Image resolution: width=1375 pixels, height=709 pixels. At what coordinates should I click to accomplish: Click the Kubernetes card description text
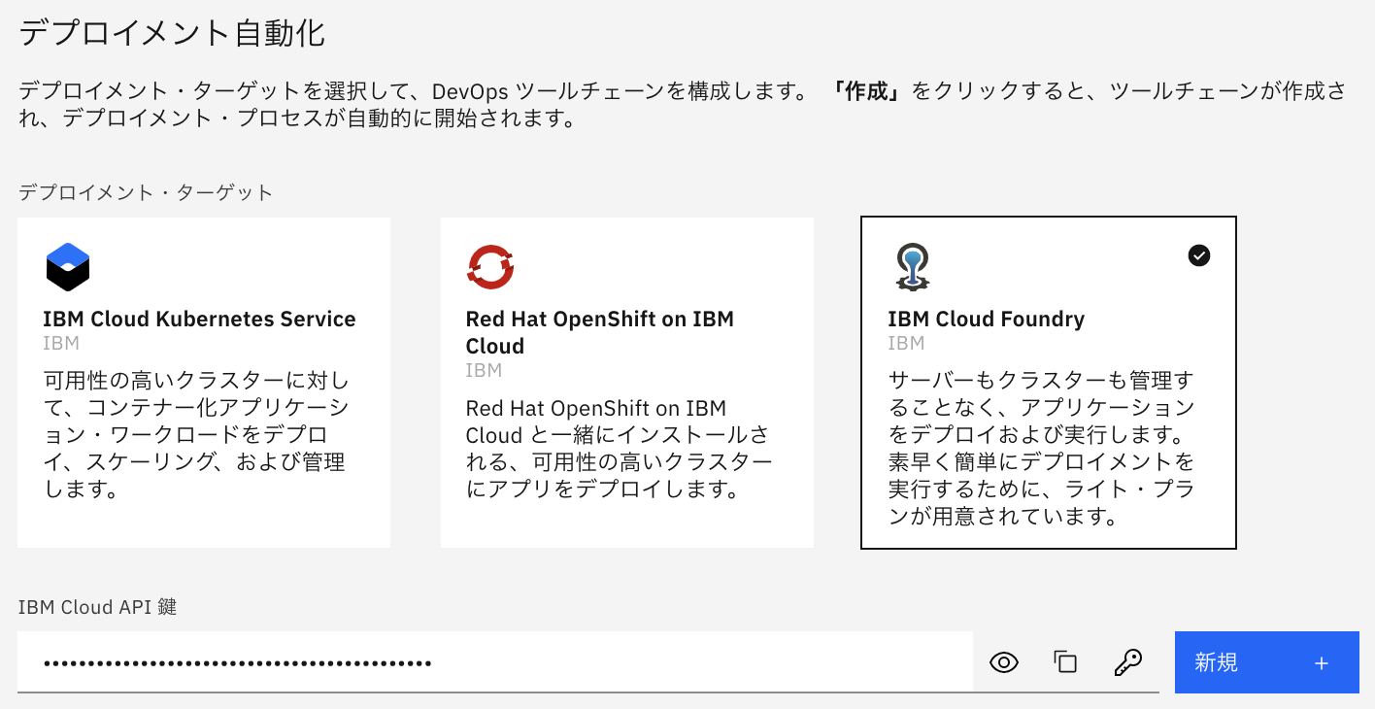[198, 434]
